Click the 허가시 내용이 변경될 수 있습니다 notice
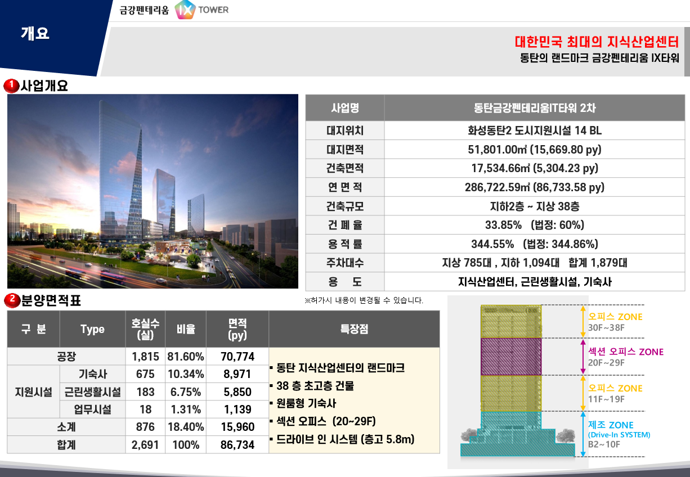690x477 pixels. tap(364, 300)
